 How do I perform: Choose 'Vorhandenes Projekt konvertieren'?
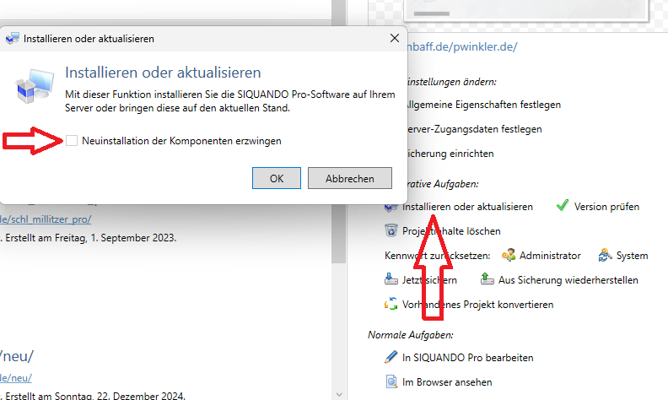point(477,305)
